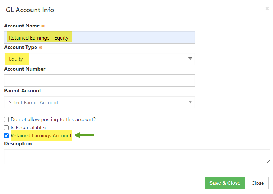Image resolution: width=273 pixels, height=194 pixels.
Task: Check 'Do not allow posting to this account?'
Action: tap(7, 119)
